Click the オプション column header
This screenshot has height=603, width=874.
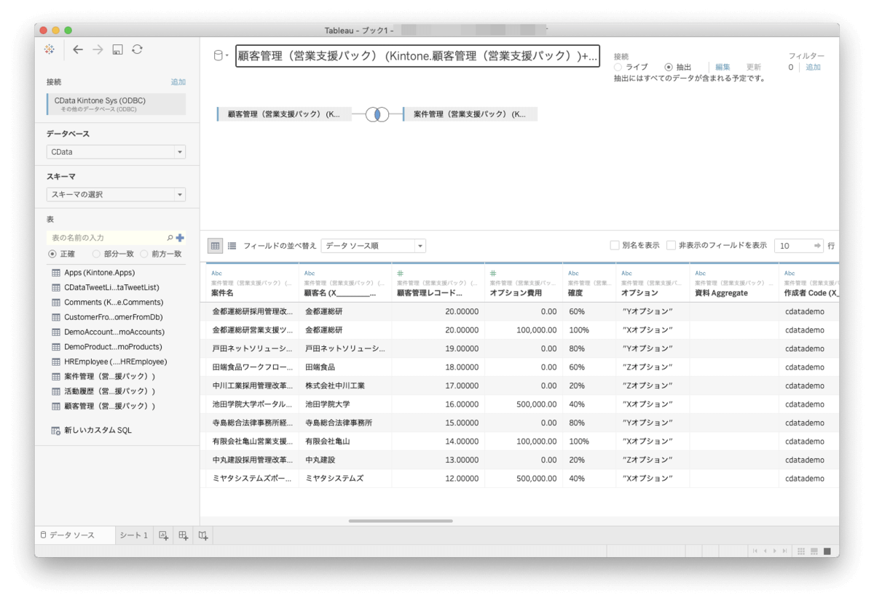click(x=652, y=284)
